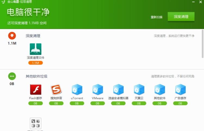Click the 0B badge under 天翼云

pyautogui.click(x=139, y=103)
